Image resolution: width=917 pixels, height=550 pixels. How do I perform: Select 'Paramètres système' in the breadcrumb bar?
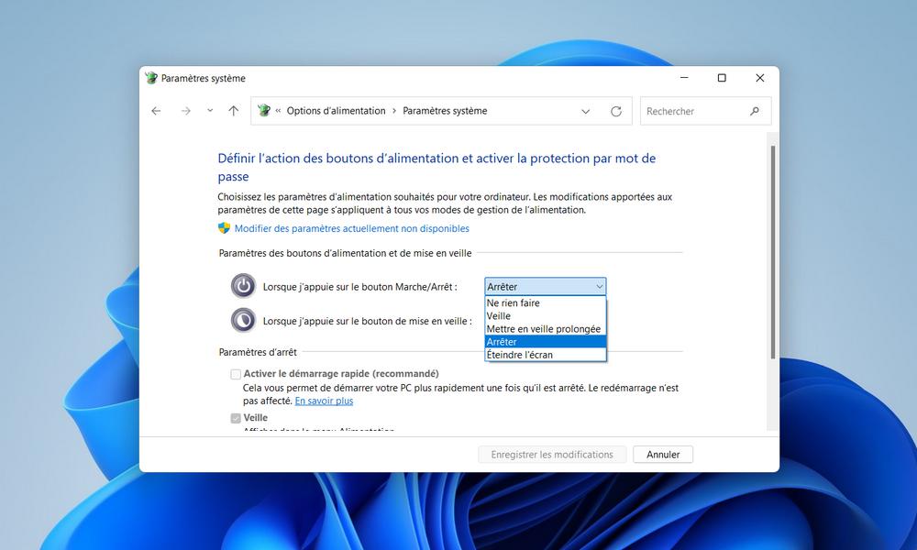[x=444, y=111]
